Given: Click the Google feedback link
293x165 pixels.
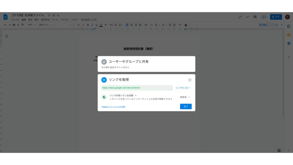Looking at the screenshot, I should pos(114,107).
